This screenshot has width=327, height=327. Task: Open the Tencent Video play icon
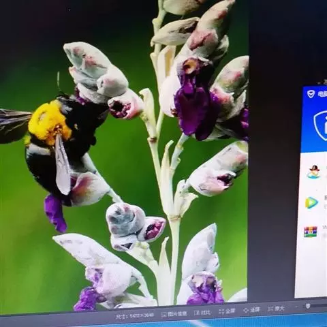311,202
